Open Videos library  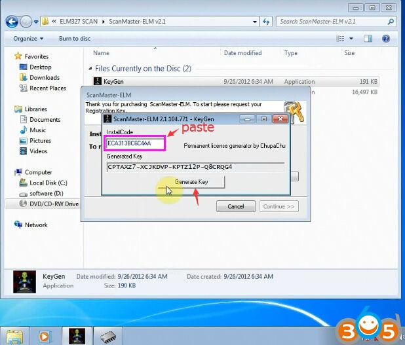click(39, 151)
